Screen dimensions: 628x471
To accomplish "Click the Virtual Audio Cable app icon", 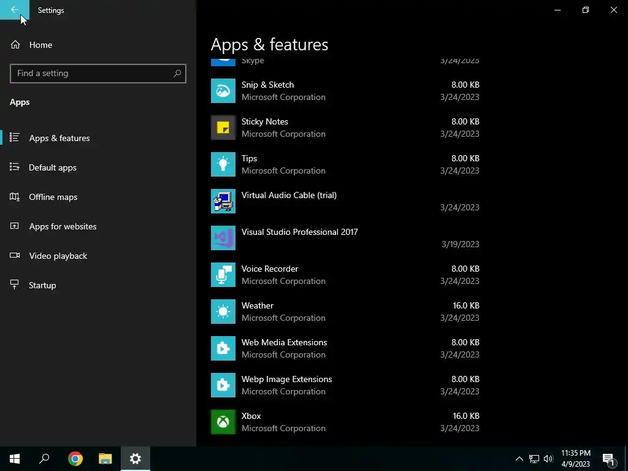I will click(x=223, y=201).
